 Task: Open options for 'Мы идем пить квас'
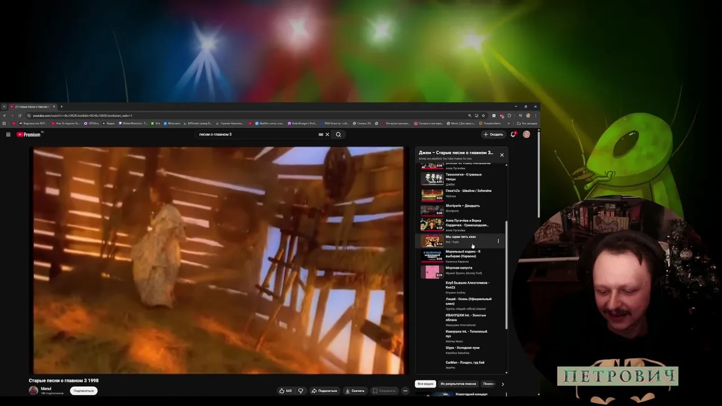click(x=498, y=241)
